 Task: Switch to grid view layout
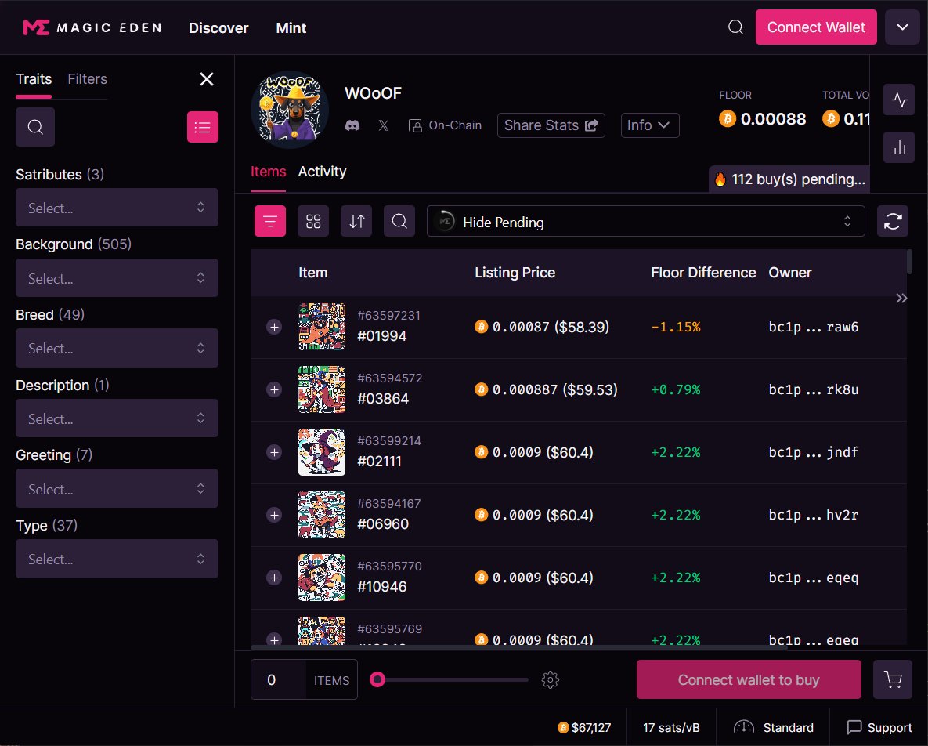point(313,222)
